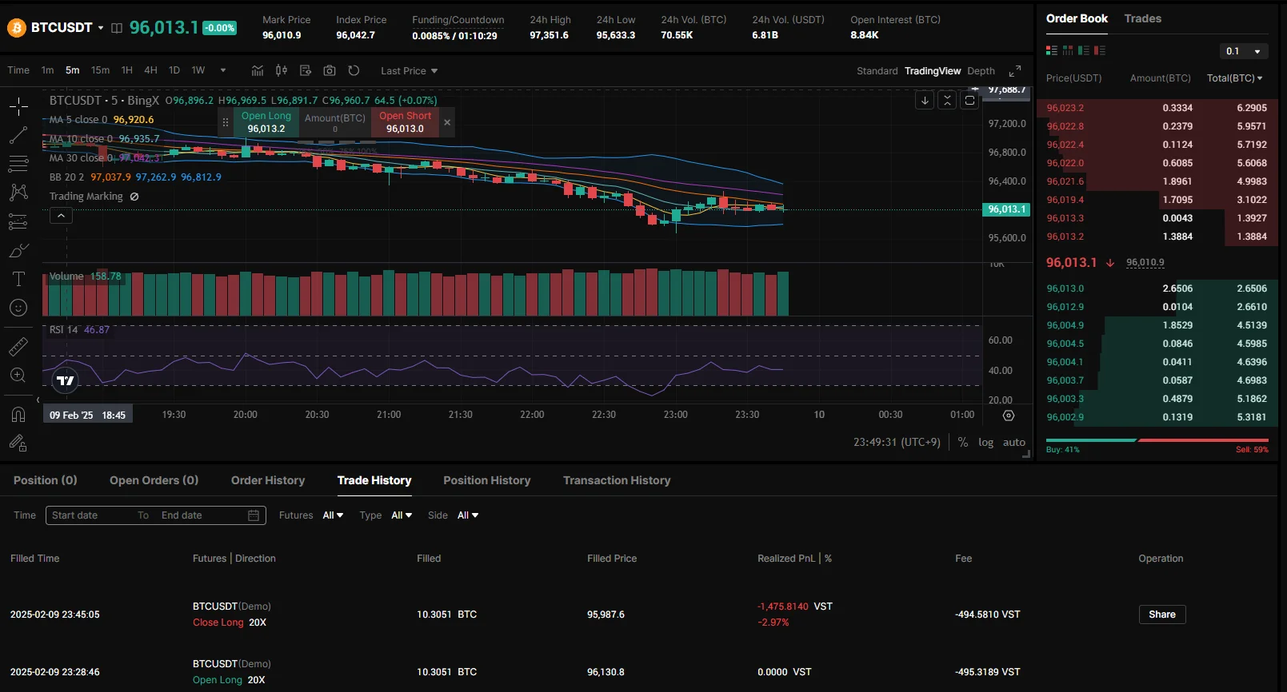Screen dimensions: 1287x692
Task: Click the document icon left of the camera
Action: (x=306, y=70)
